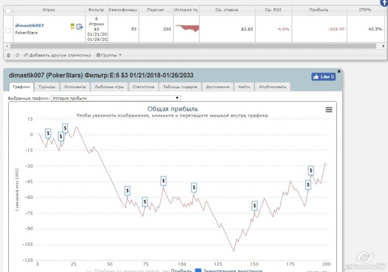This screenshot has width=388, height=272.
Task: Click the first $ marker near game 7
Action: point(48,134)
